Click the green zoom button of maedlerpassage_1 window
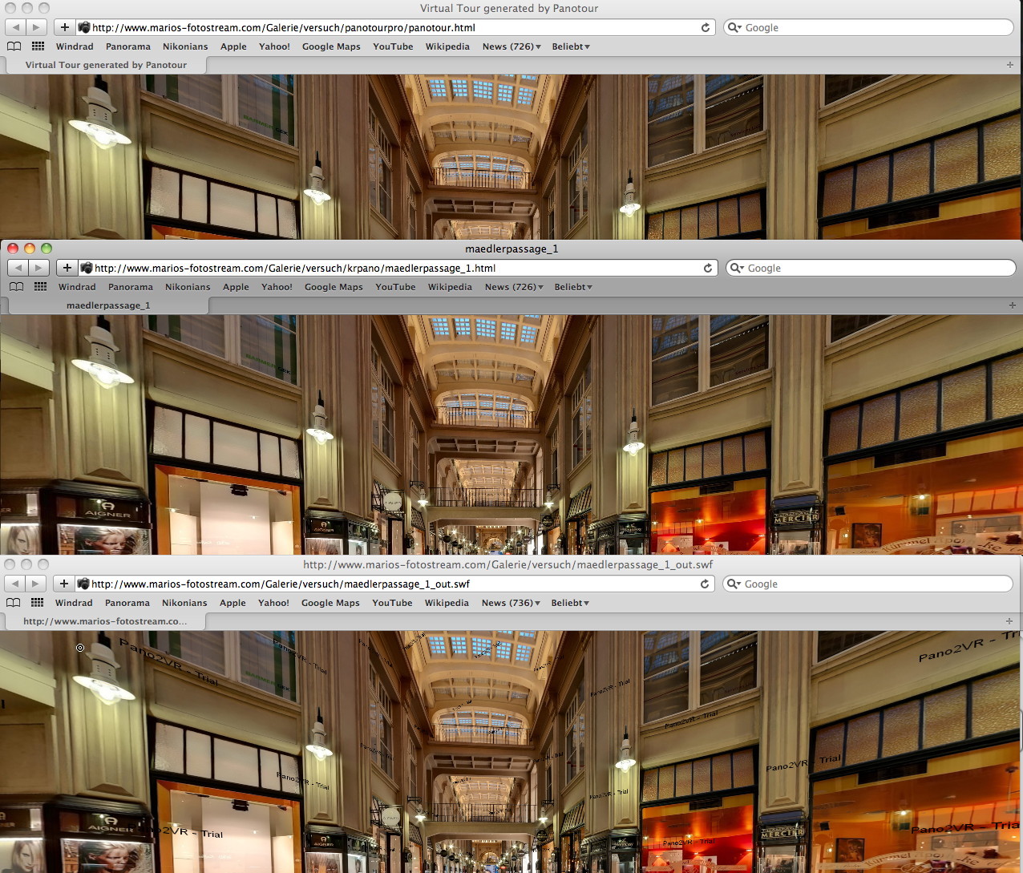This screenshot has width=1023, height=873. (46, 249)
